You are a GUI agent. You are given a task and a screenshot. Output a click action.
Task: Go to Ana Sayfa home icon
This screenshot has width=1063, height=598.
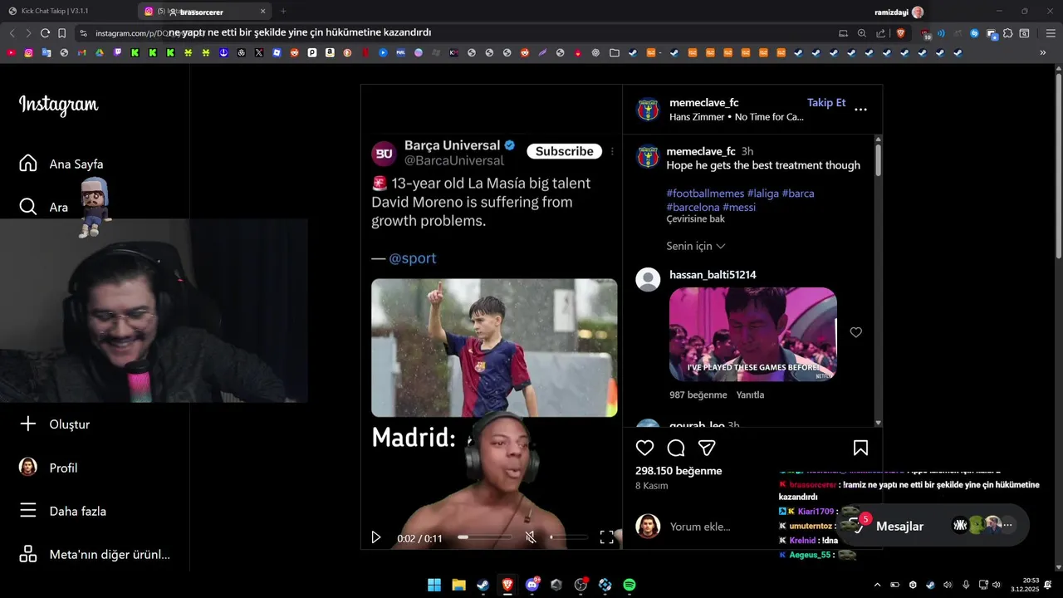28,163
